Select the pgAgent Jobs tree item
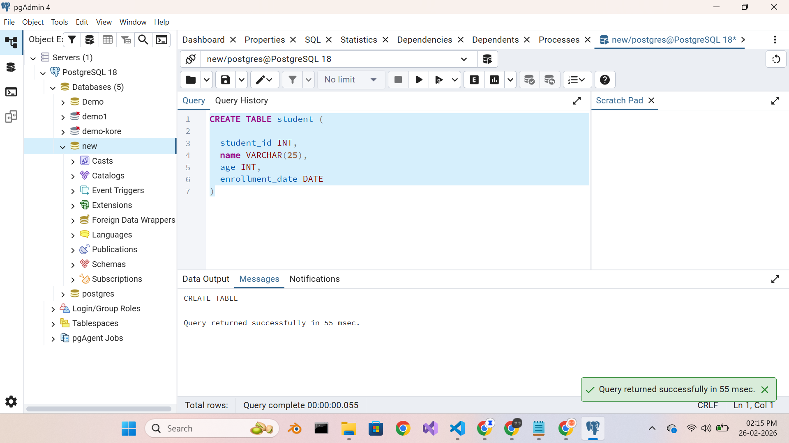Viewport: 789px width, 443px height. (97, 338)
